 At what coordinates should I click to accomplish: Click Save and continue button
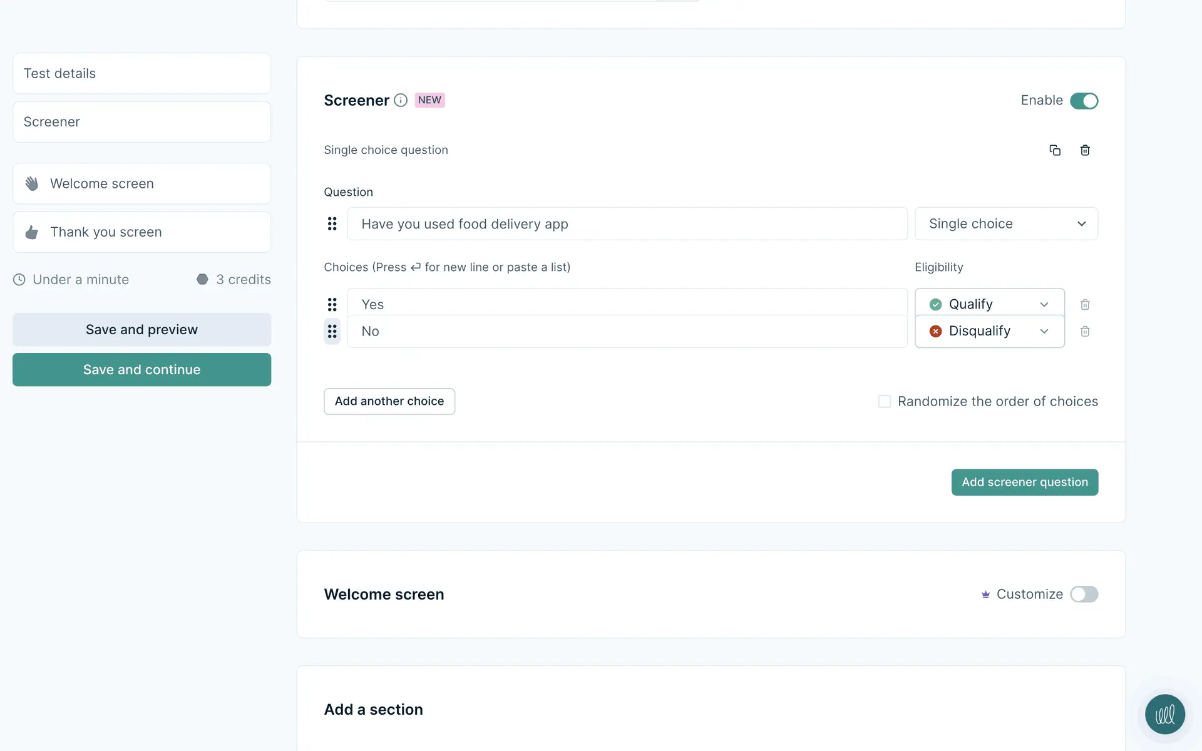coord(141,370)
